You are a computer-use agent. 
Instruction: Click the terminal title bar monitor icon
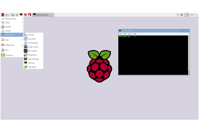pyautogui.click(x=120, y=31)
